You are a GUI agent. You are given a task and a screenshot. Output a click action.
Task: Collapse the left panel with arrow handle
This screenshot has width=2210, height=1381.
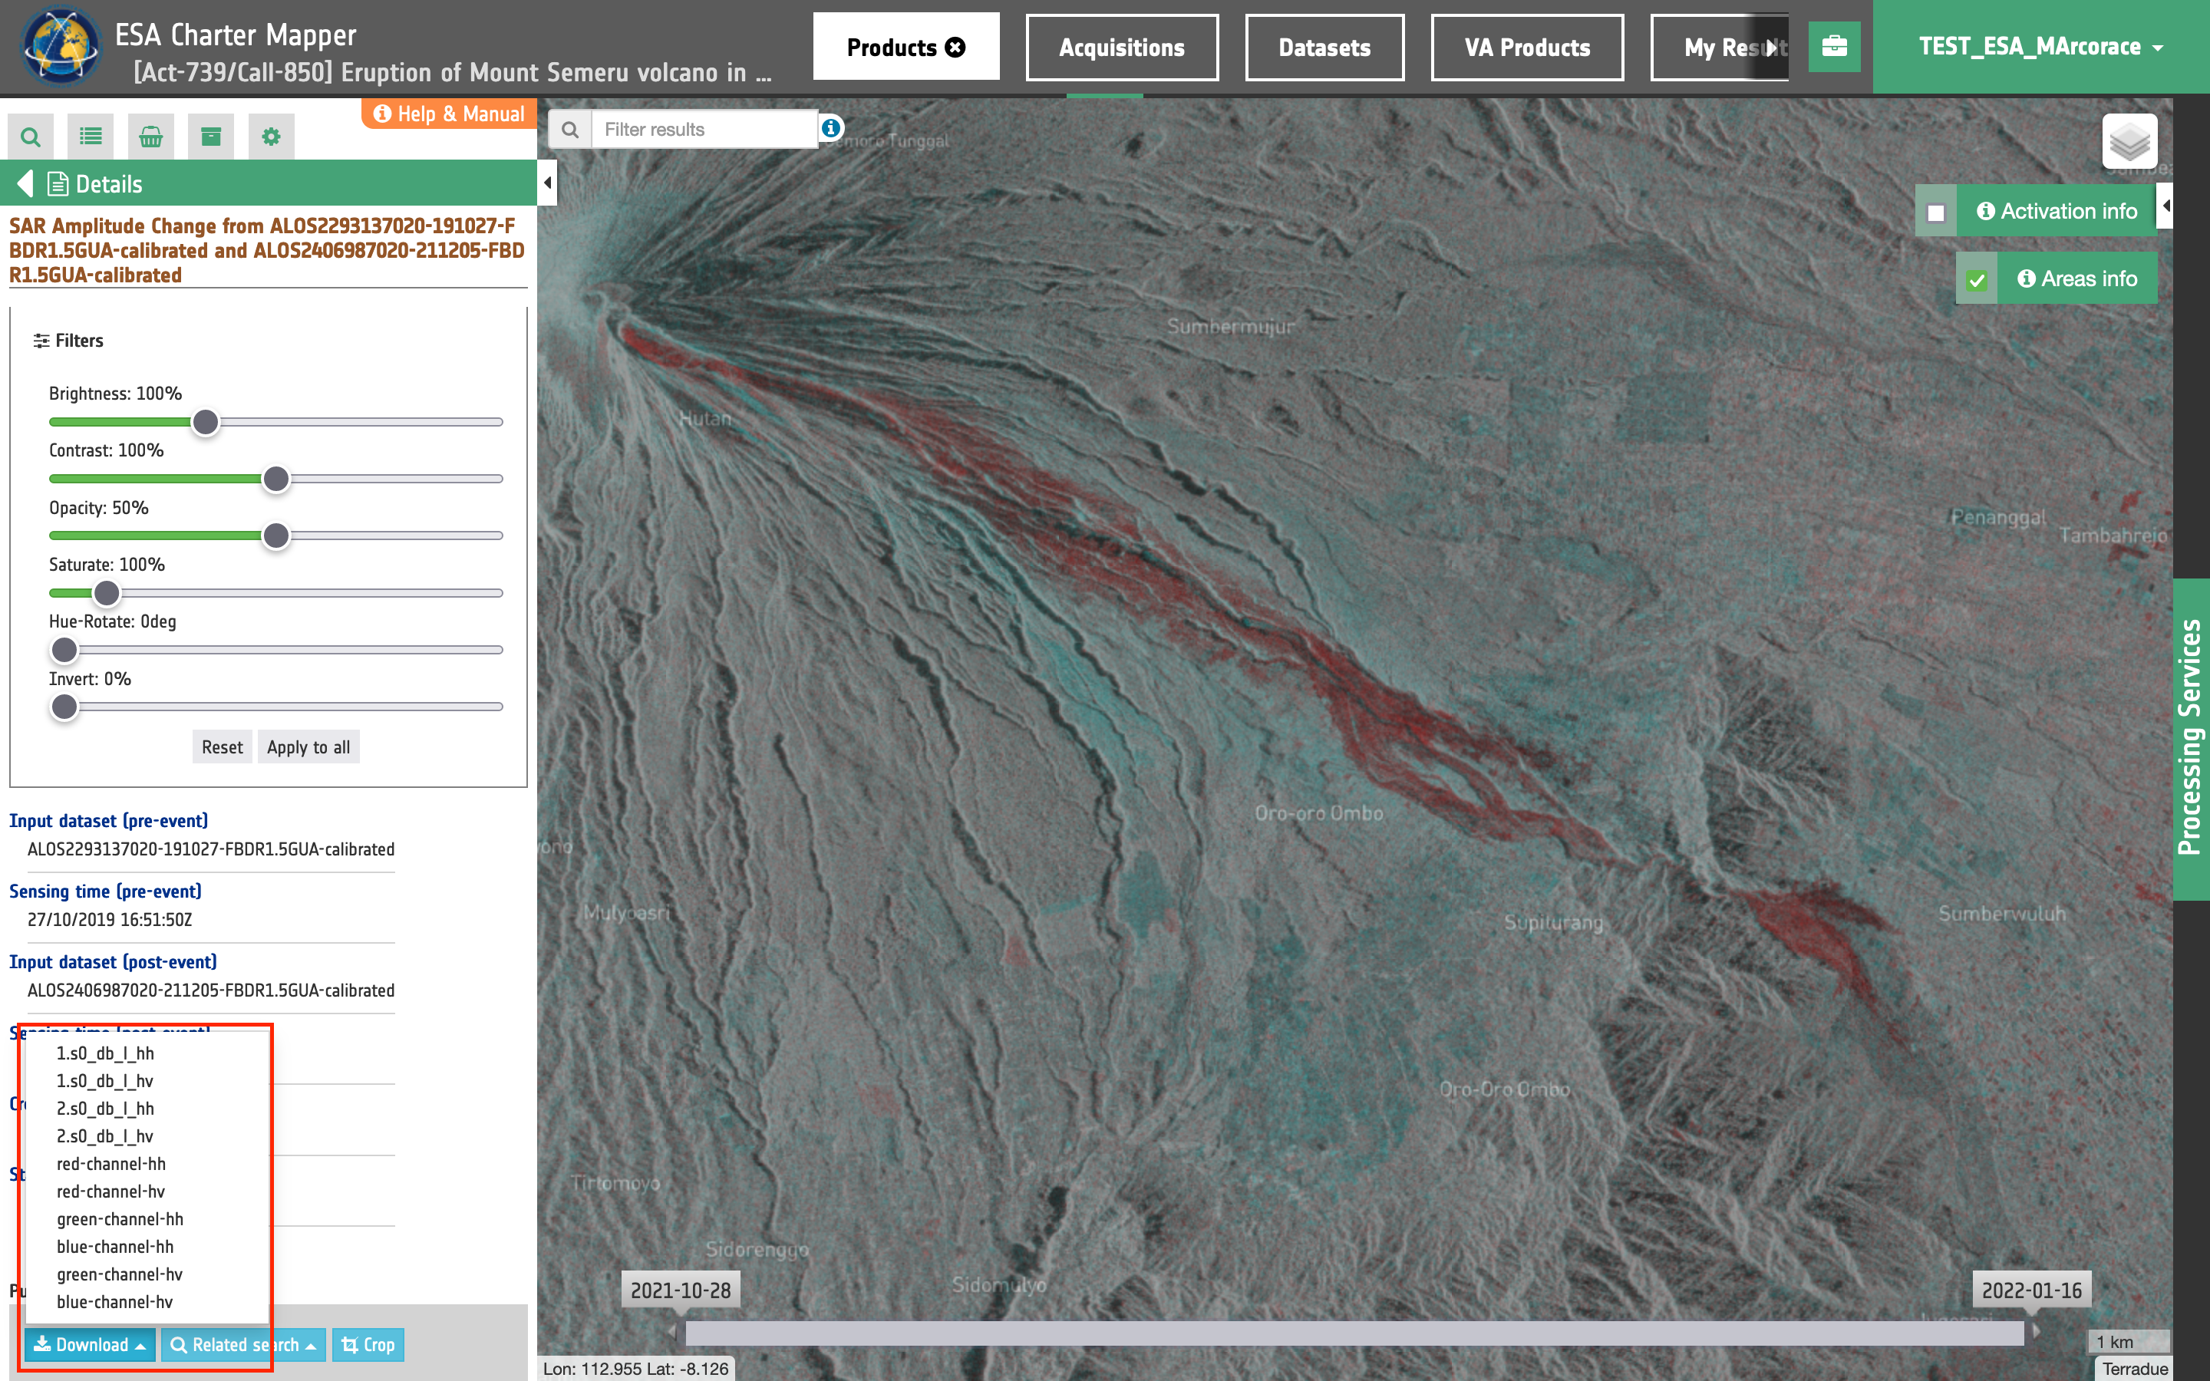[547, 183]
